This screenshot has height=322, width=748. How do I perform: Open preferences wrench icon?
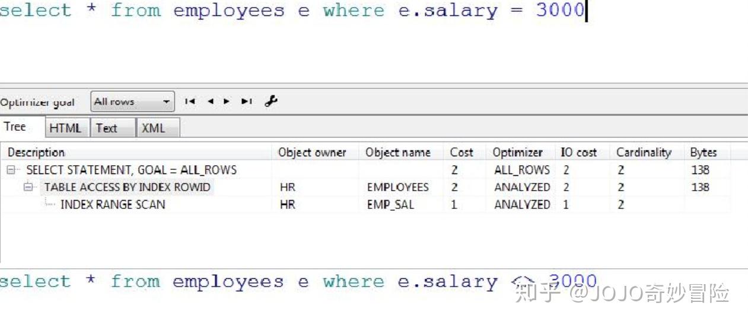271,101
